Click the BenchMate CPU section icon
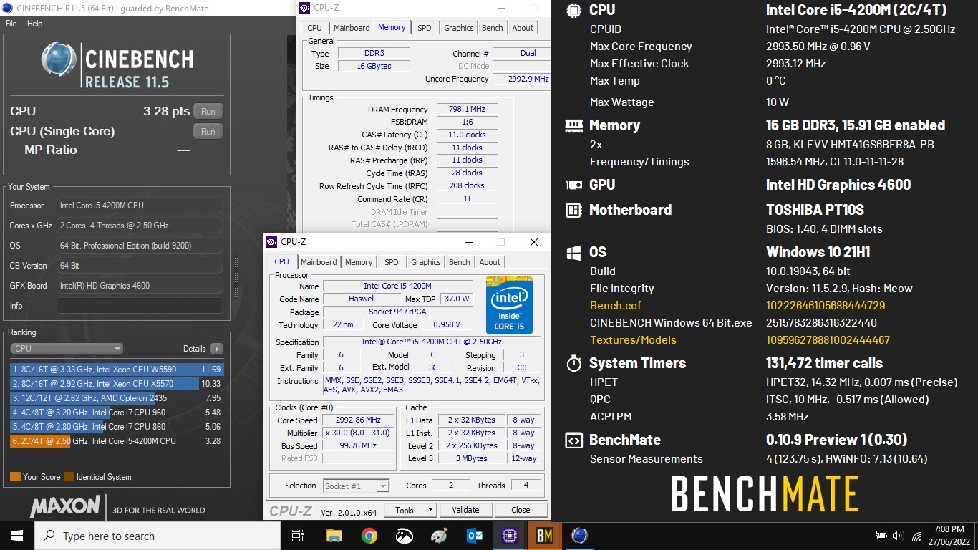This screenshot has height=550, width=978. 573,10
